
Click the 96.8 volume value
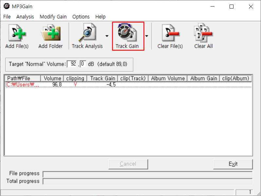(57, 84)
